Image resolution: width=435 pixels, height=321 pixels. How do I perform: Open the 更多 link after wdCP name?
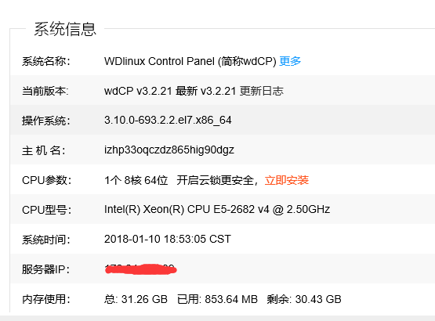[290, 61]
